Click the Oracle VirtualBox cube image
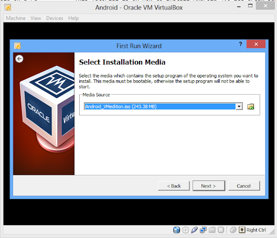The height and width of the screenshot is (238, 277). [x=48, y=109]
